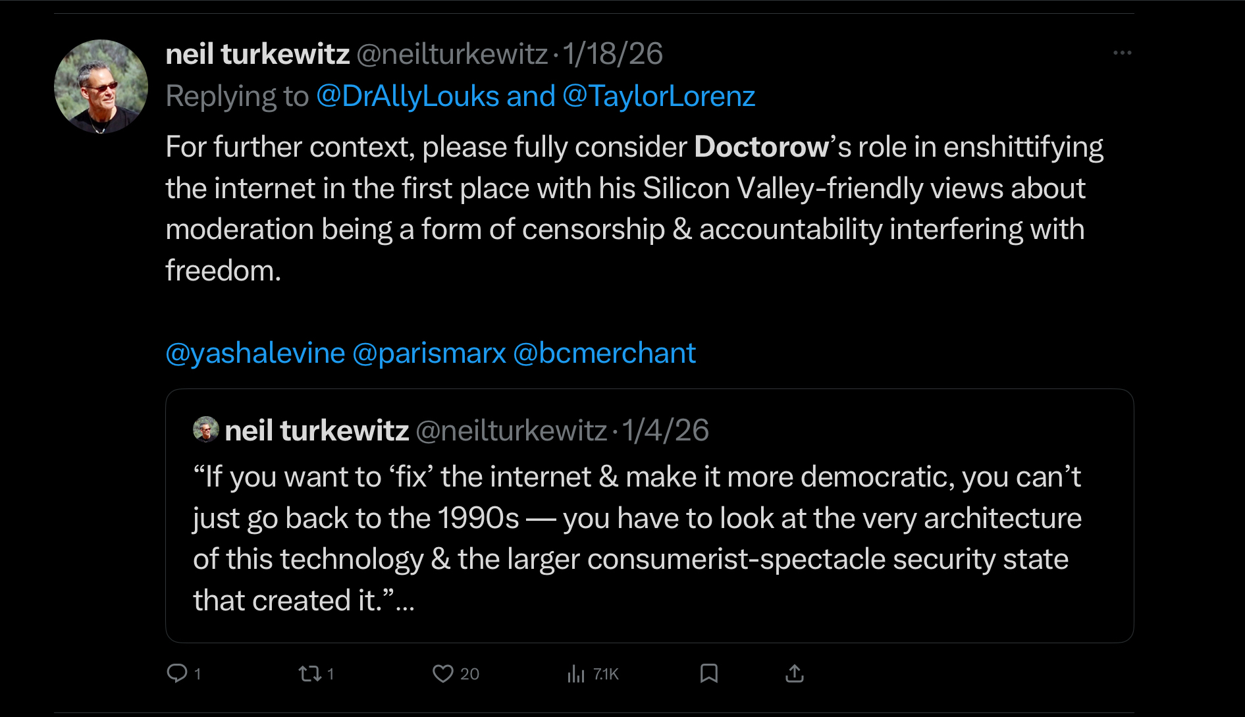Open the three-dot more options menu
The height and width of the screenshot is (717, 1245).
click(x=1122, y=53)
